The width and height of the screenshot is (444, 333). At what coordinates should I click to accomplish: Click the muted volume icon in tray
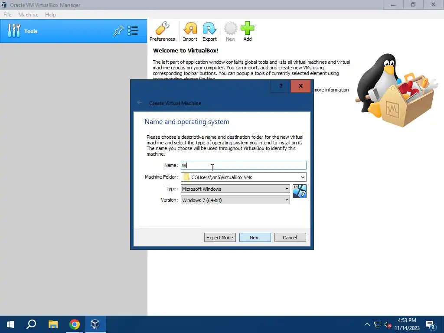pyautogui.click(x=388, y=324)
